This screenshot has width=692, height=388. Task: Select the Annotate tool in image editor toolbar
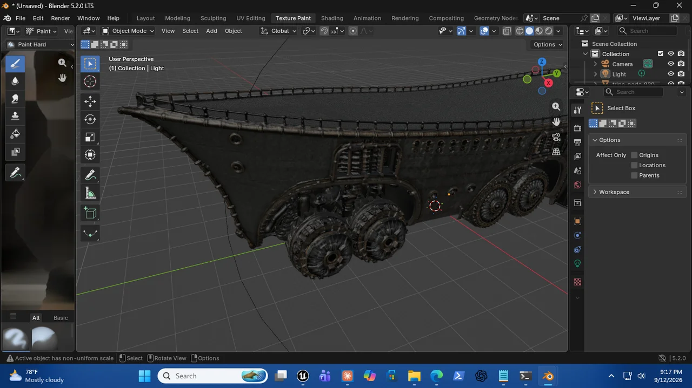tap(15, 173)
